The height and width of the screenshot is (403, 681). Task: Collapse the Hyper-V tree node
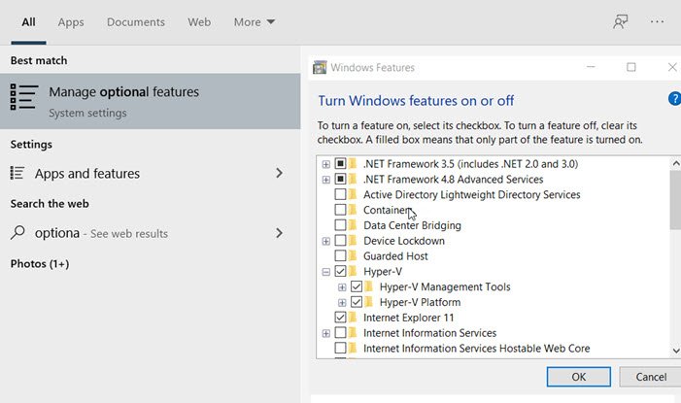[x=326, y=272]
